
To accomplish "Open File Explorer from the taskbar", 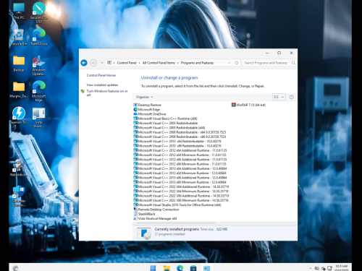I will 167,268.
